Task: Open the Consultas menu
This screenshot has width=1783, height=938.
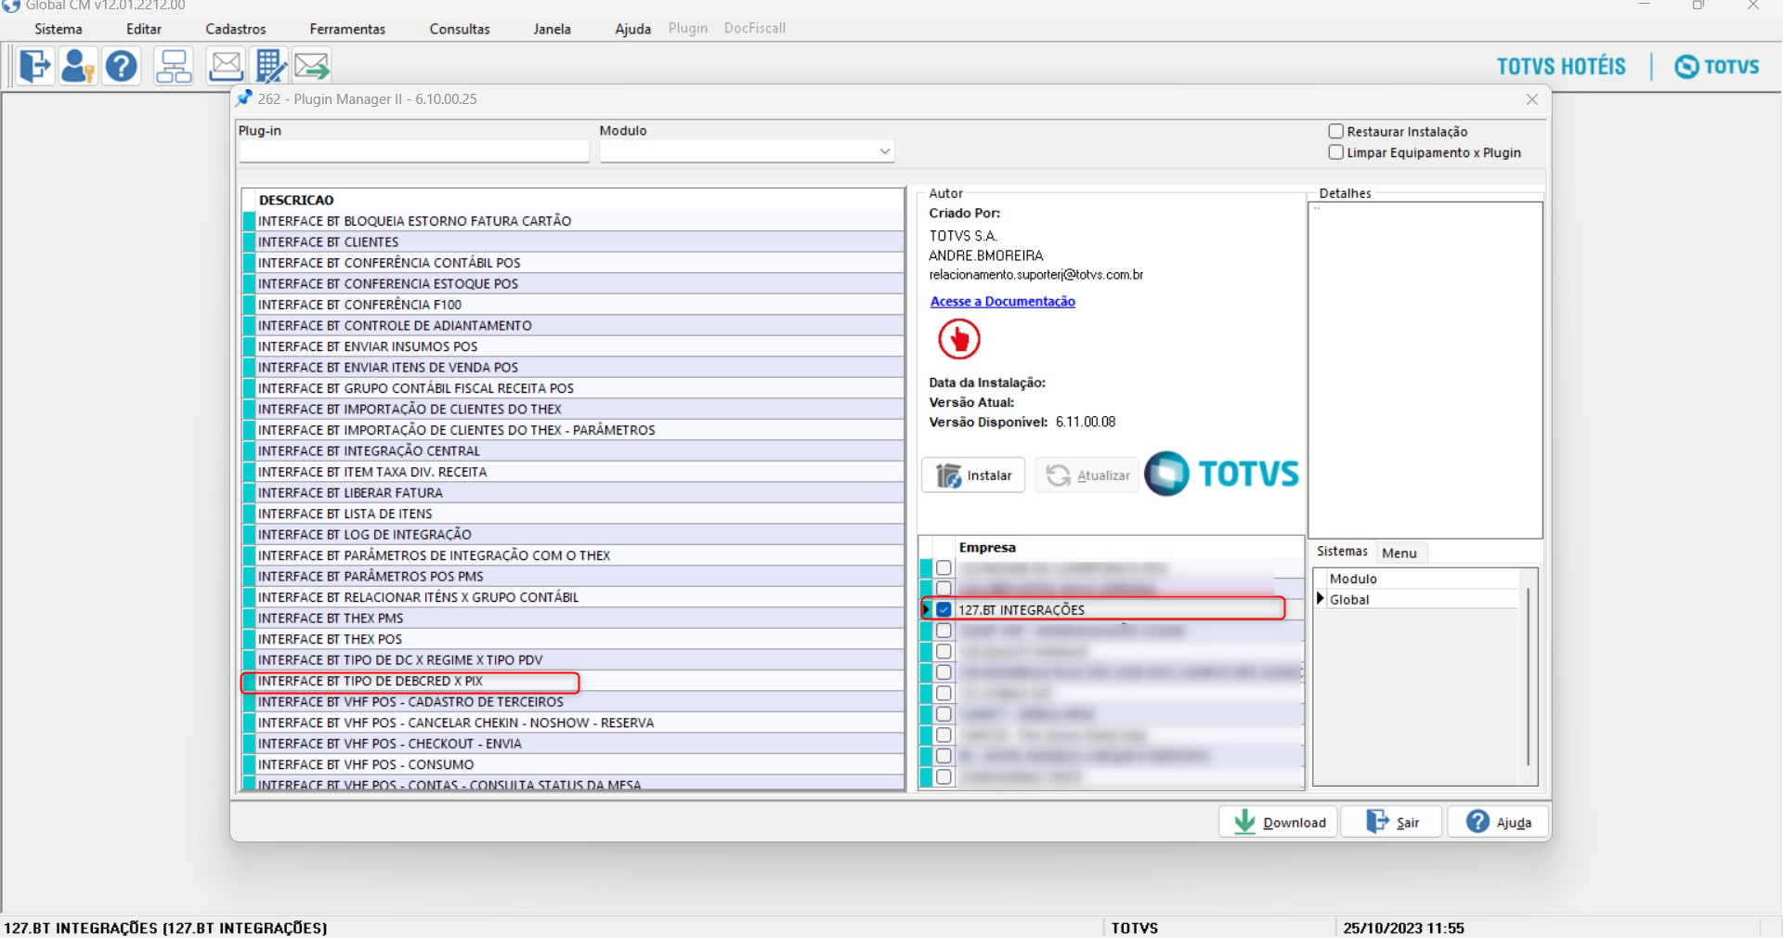Action: click(460, 29)
